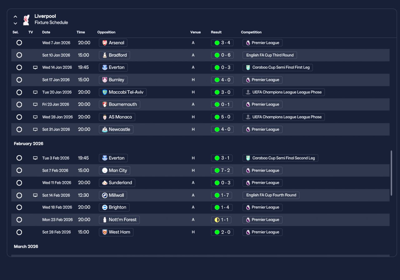Select the Bradford fixture radio button
The width and height of the screenshot is (400, 280).
click(19, 55)
